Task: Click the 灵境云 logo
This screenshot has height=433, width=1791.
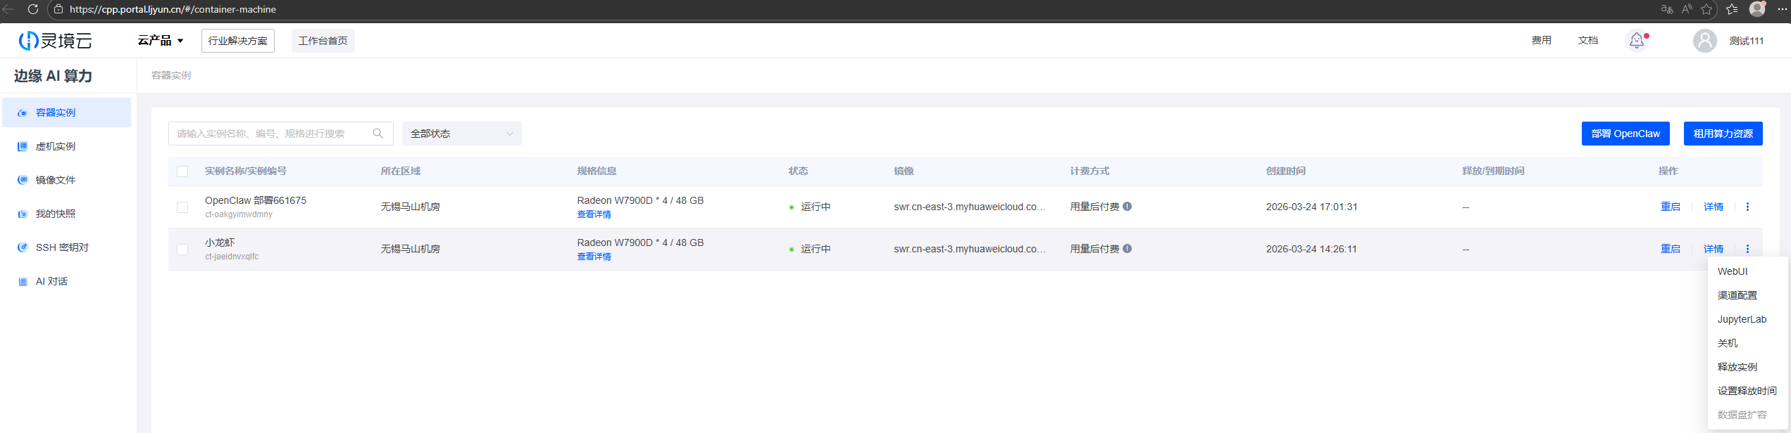Action: (x=55, y=41)
